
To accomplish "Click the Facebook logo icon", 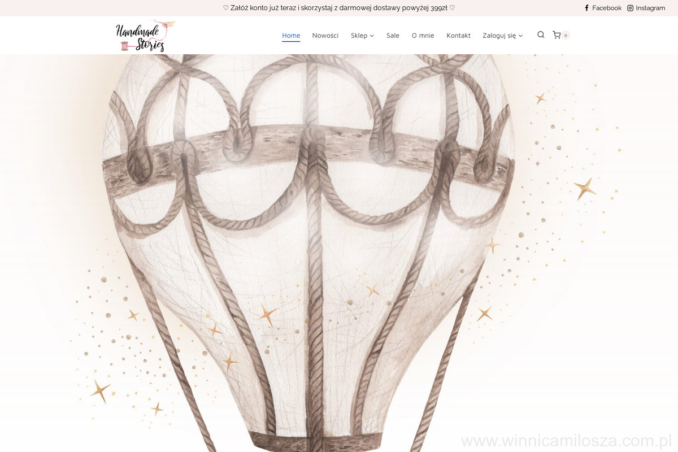I will click(586, 8).
